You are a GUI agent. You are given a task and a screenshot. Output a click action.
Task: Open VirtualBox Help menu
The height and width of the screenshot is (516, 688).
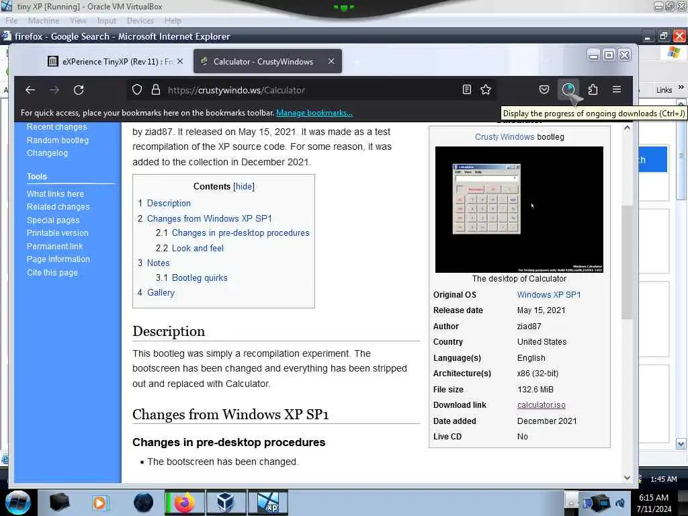click(x=173, y=21)
